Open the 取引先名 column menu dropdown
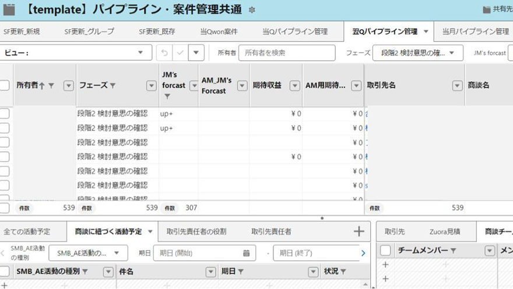 (457, 85)
